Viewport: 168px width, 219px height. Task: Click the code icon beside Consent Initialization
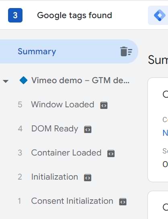tap(123, 202)
